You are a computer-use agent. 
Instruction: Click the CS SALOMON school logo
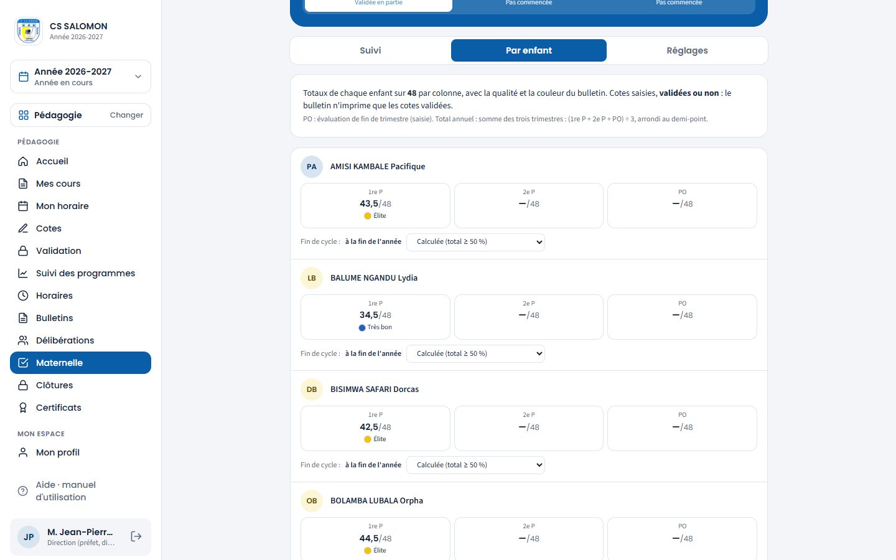29,31
